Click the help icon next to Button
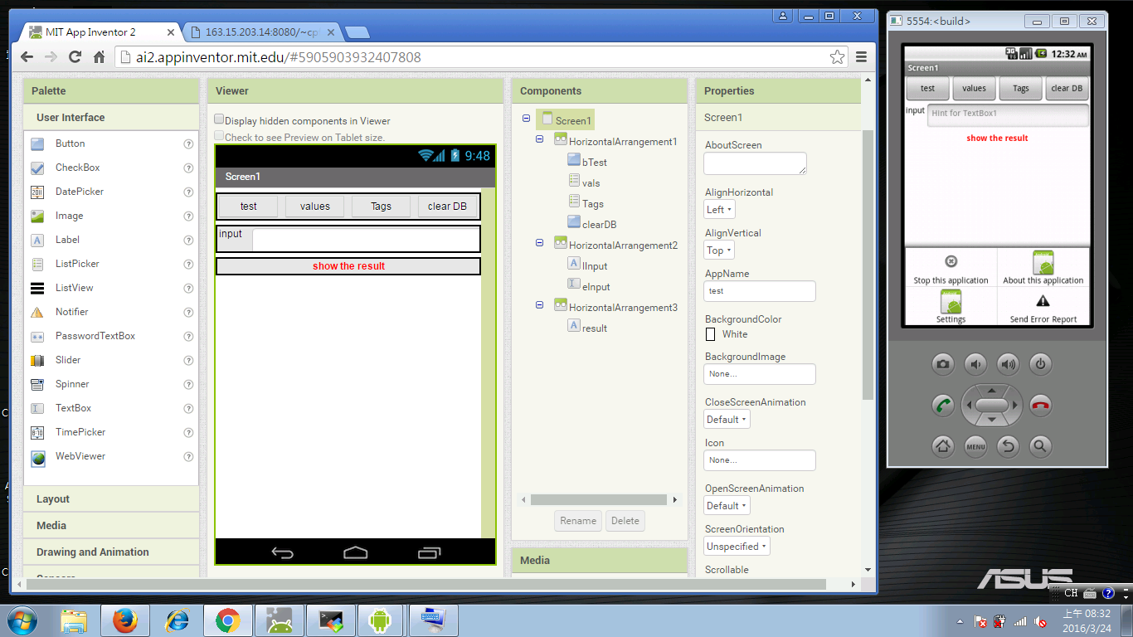This screenshot has width=1133, height=637. (x=188, y=144)
